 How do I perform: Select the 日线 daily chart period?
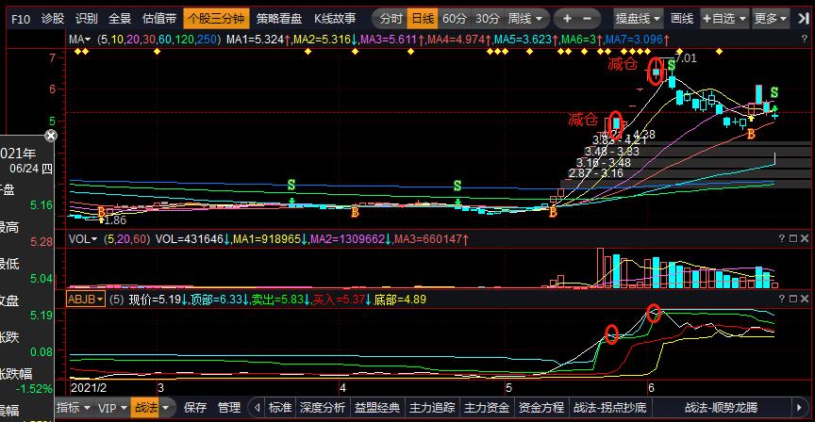(x=423, y=19)
